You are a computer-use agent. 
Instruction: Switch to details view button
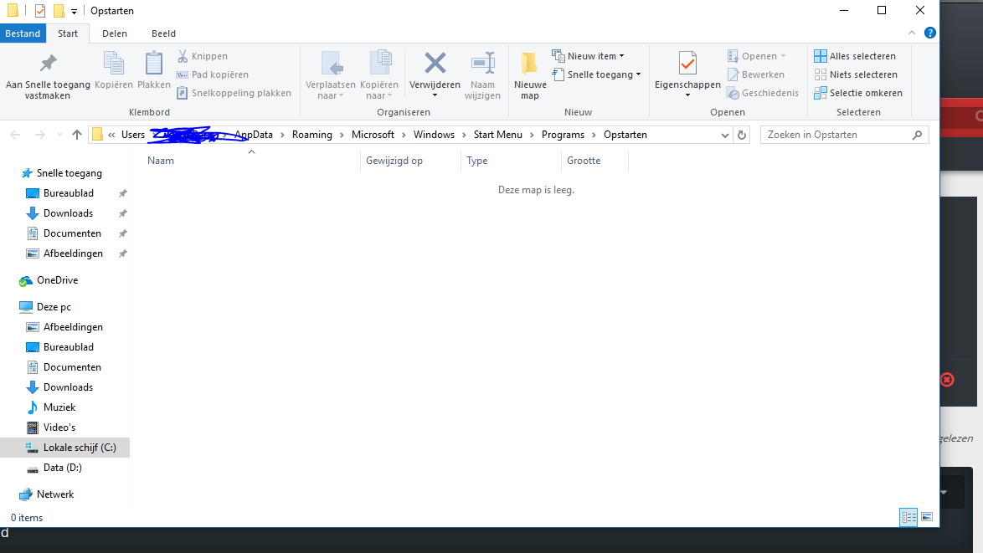click(x=908, y=517)
